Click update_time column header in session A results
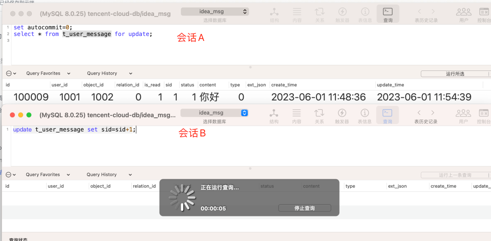 point(429,85)
